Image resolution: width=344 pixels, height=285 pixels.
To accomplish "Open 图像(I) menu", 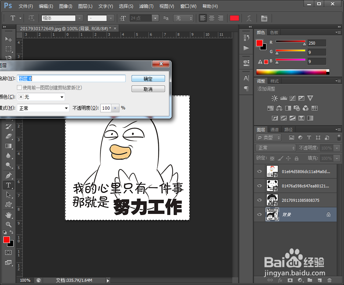I will [65, 6].
